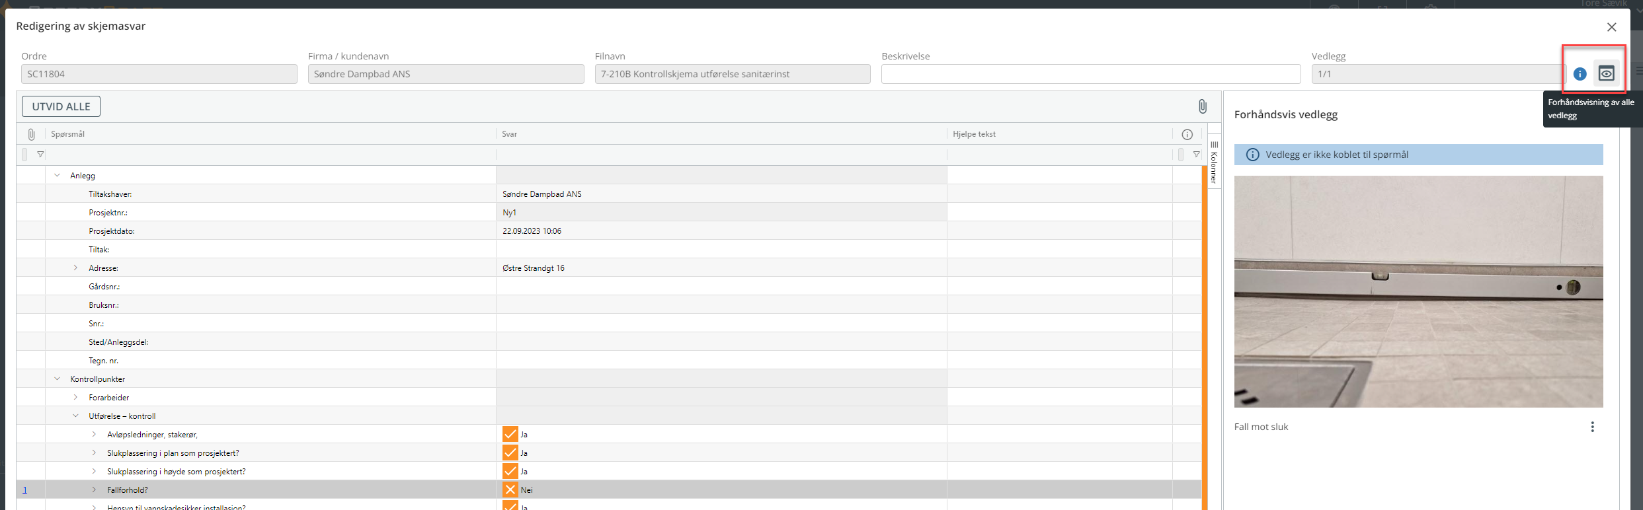Open the three-dot menu for Fall mot sluk
The width and height of the screenshot is (1643, 510).
[1592, 427]
